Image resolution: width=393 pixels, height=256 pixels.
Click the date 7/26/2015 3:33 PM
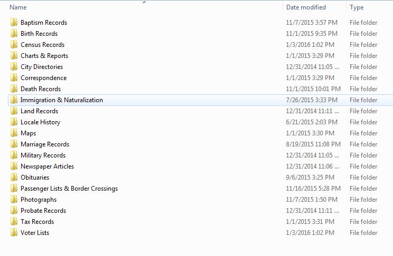[312, 100]
